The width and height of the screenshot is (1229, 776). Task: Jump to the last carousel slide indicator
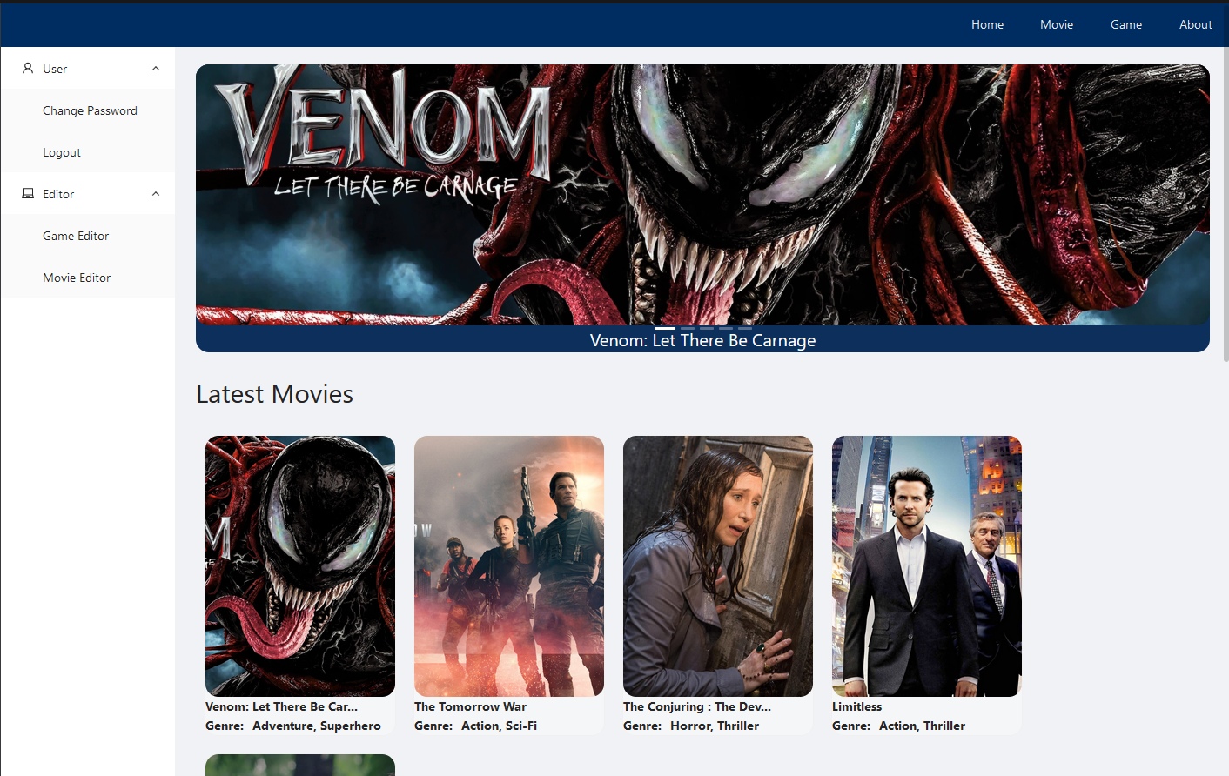pyautogui.click(x=745, y=328)
